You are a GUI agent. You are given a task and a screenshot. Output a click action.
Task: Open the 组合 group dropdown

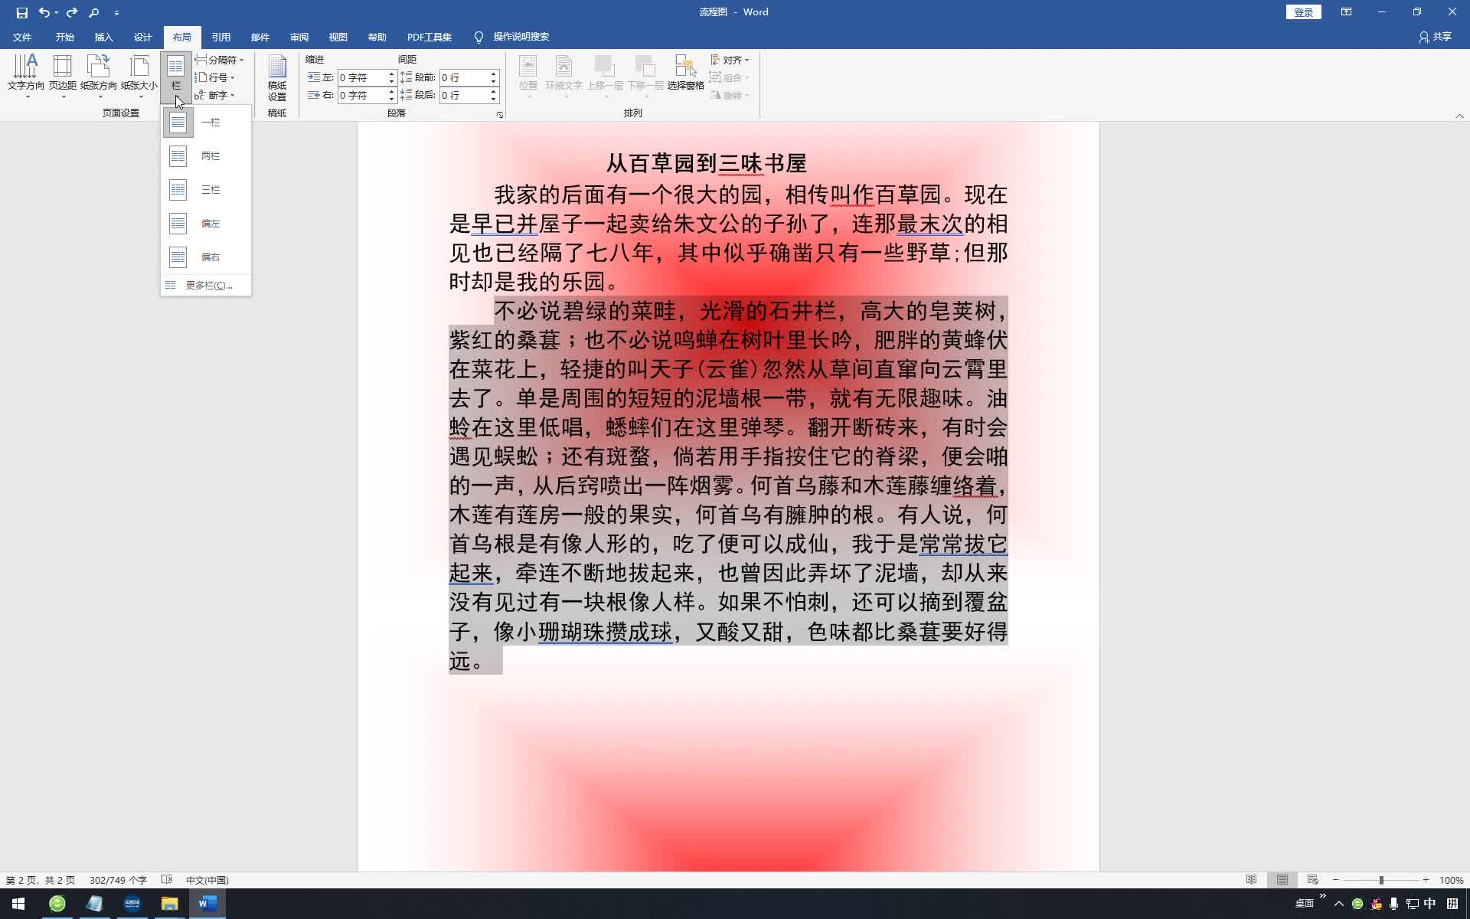730,77
